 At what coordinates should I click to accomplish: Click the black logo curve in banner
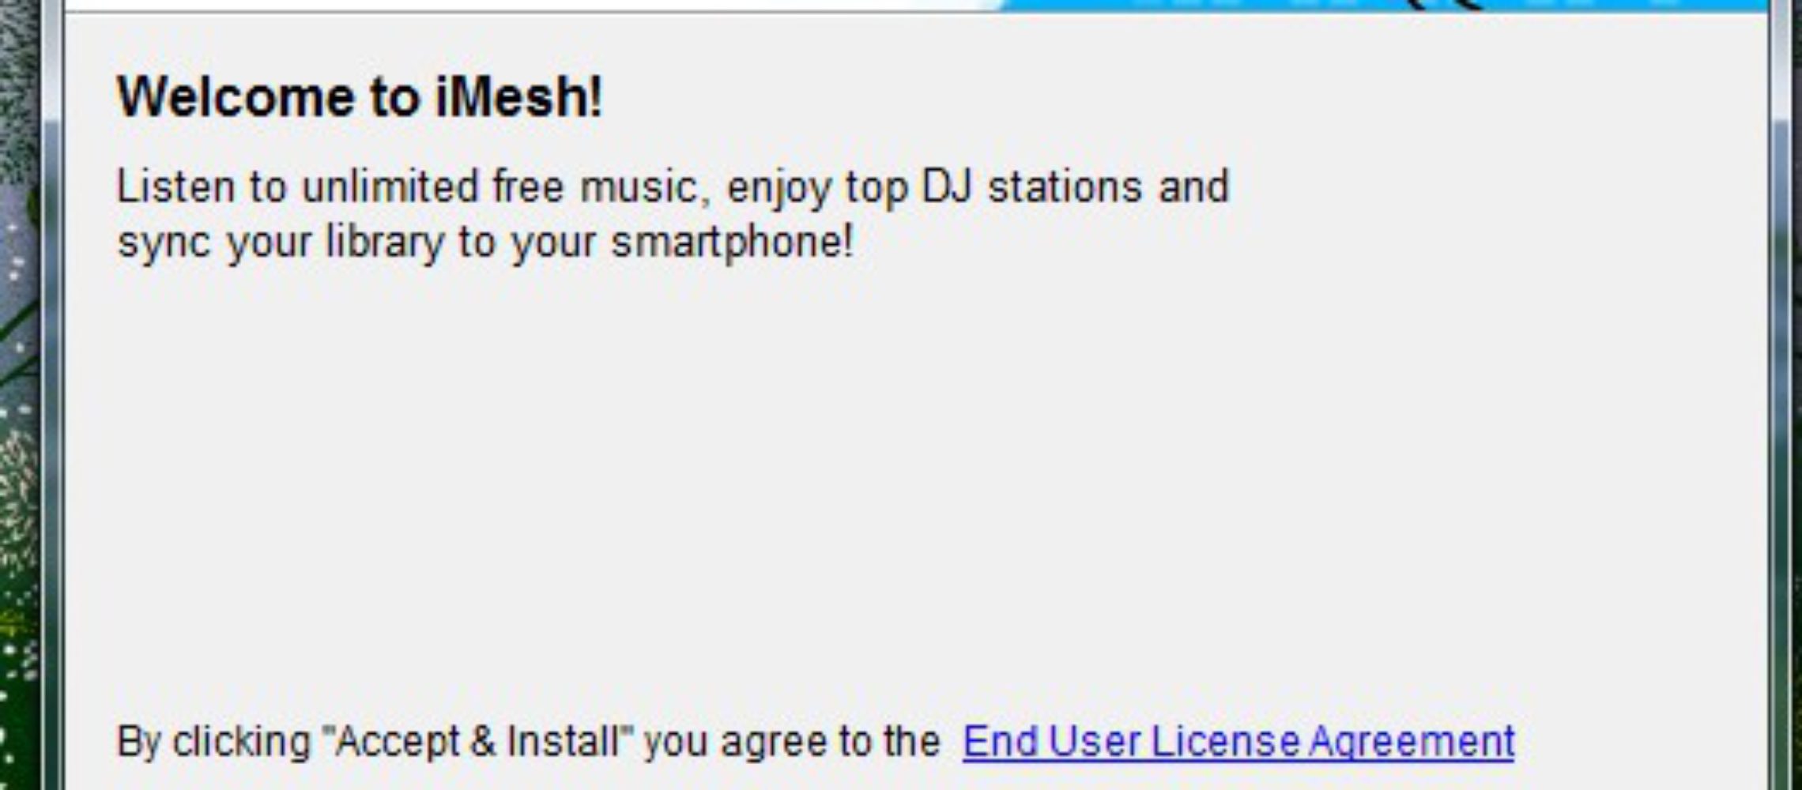tap(1448, 4)
